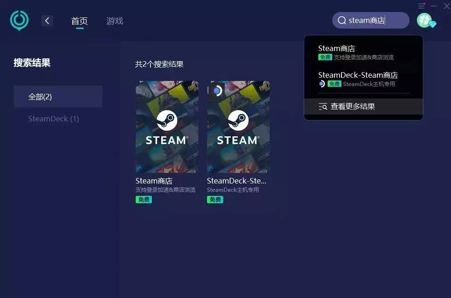Choose Steam商店 suggestion in dropdown

coord(363,52)
